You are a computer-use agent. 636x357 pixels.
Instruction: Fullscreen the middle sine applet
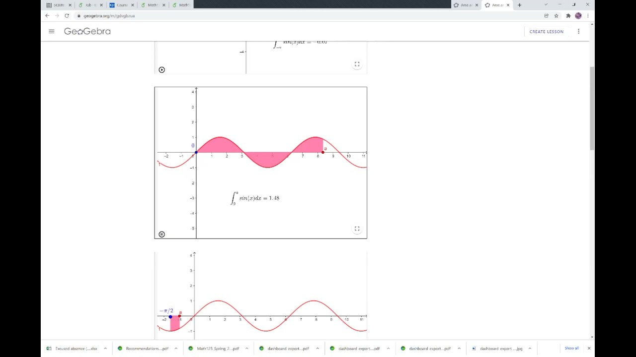(x=357, y=229)
